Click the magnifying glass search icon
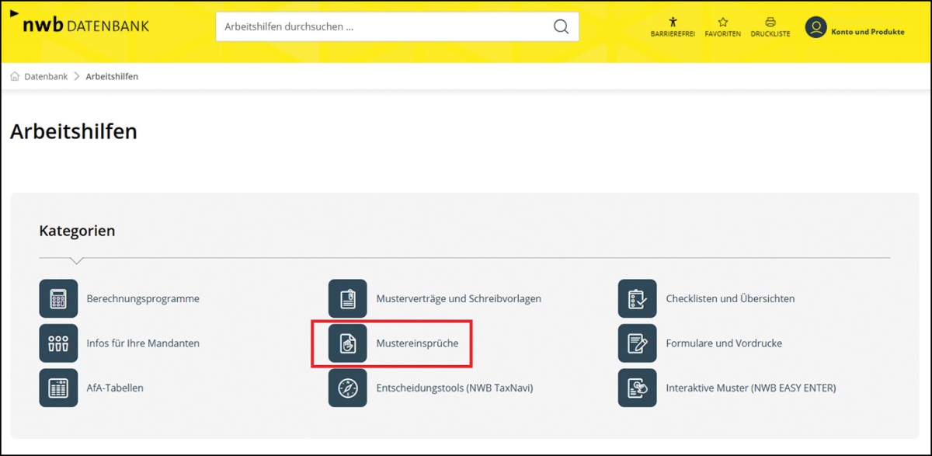This screenshot has height=456, width=932. (x=561, y=27)
